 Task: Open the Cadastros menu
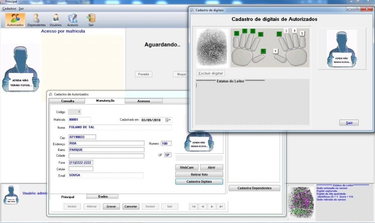coord(9,8)
